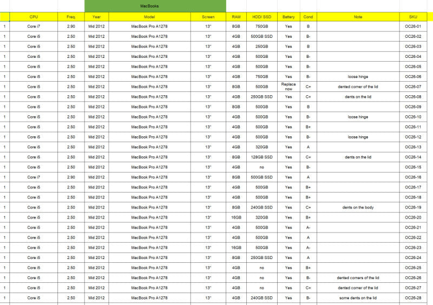
Task: Select the 240GB SSD cell in row OC26-28
Action: 262,298
